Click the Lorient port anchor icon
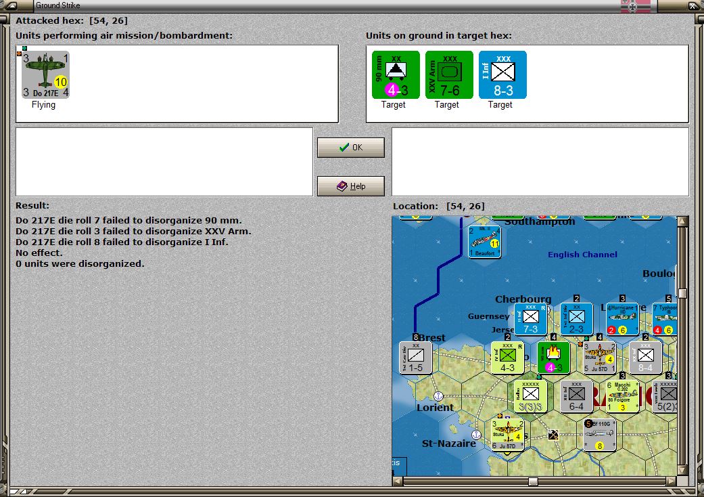Viewport: 704px width, 497px height. (x=438, y=396)
